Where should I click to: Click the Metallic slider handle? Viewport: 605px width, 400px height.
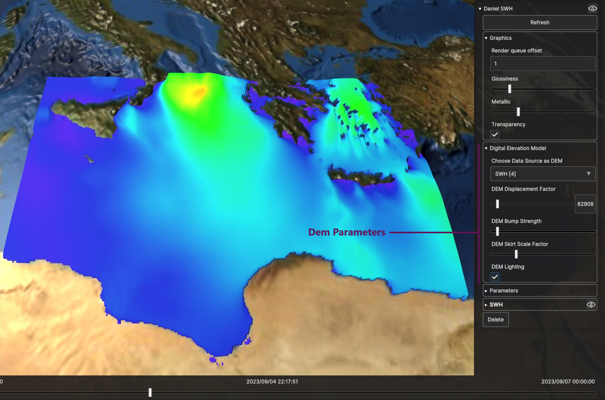pyautogui.click(x=518, y=112)
